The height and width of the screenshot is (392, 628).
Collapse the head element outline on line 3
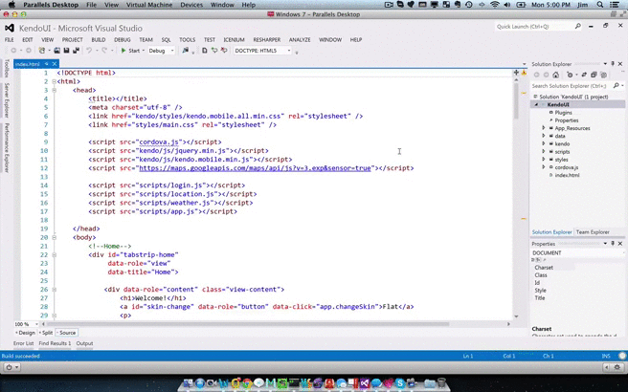click(x=54, y=91)
